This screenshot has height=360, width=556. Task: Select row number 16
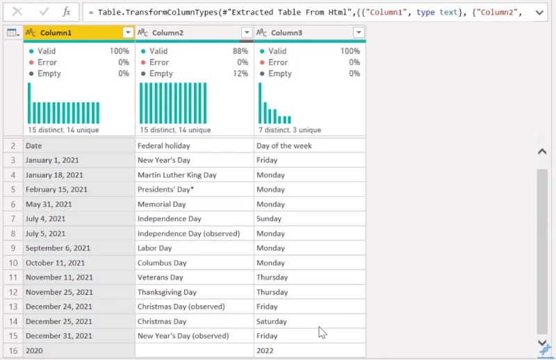coord(13,350)
